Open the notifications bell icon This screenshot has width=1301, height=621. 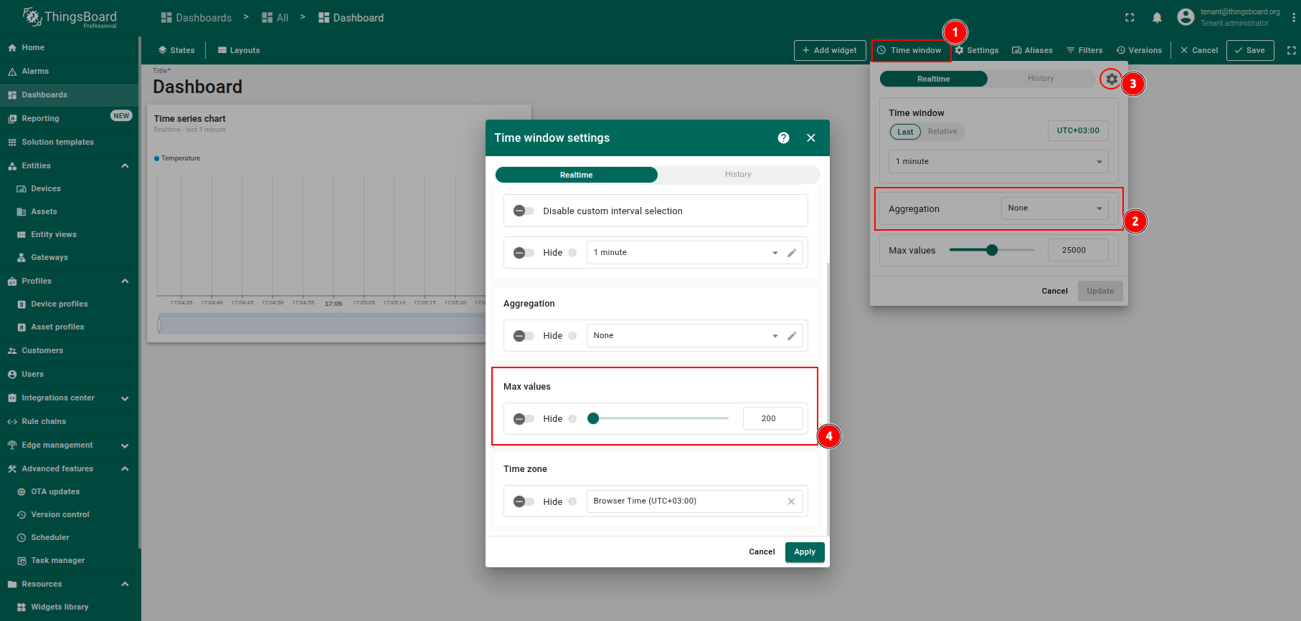click(x=1157, y=18)
